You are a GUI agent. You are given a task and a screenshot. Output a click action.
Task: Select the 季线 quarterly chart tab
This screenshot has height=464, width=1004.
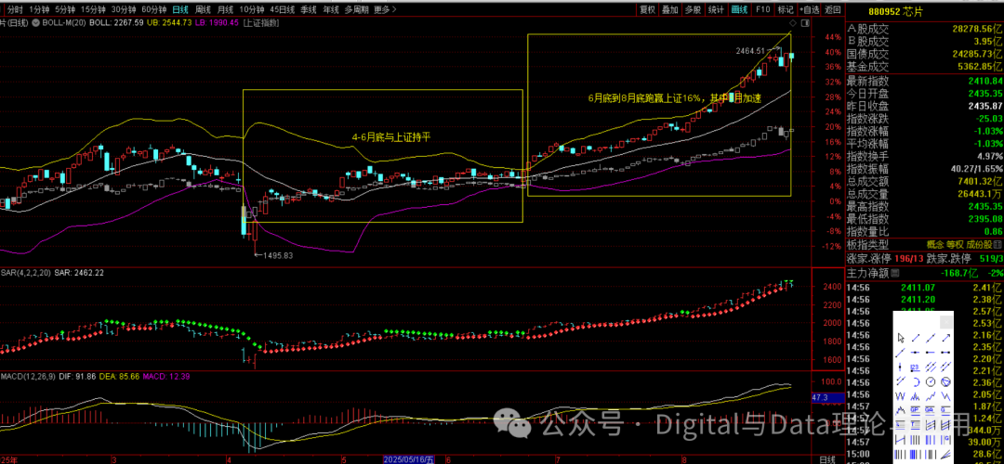tap(309, 9)
